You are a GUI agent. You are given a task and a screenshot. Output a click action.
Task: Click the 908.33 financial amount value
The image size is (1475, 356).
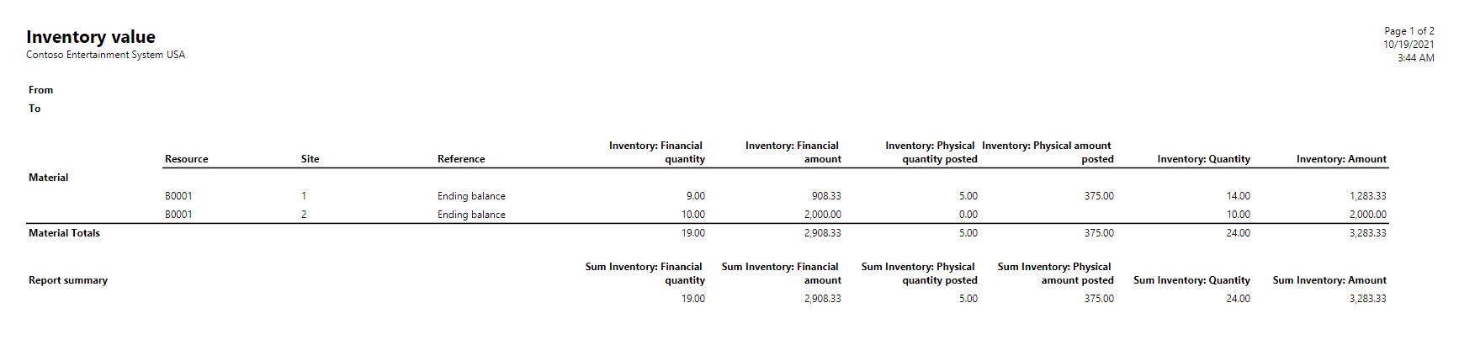[x=825, y=196]
